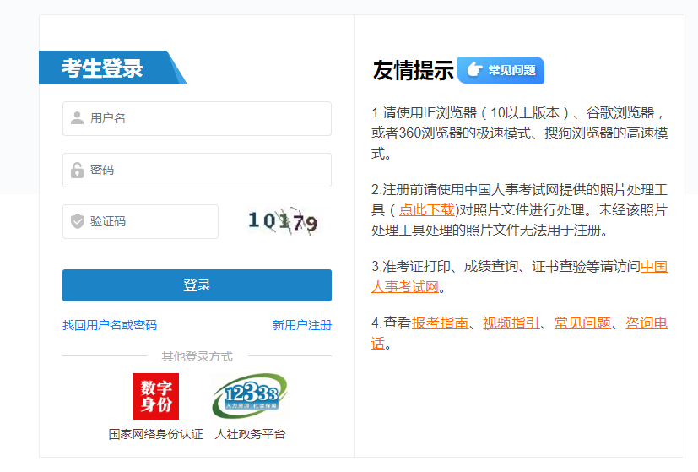
Task: Open 找回用户名或密码 recovery link
Action: tap(110, 325)
